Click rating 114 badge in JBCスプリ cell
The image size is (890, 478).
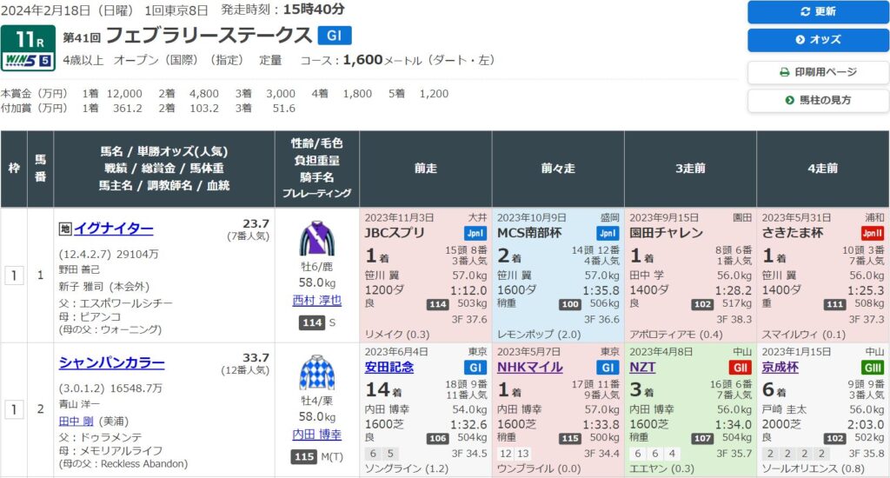[438, 304]
